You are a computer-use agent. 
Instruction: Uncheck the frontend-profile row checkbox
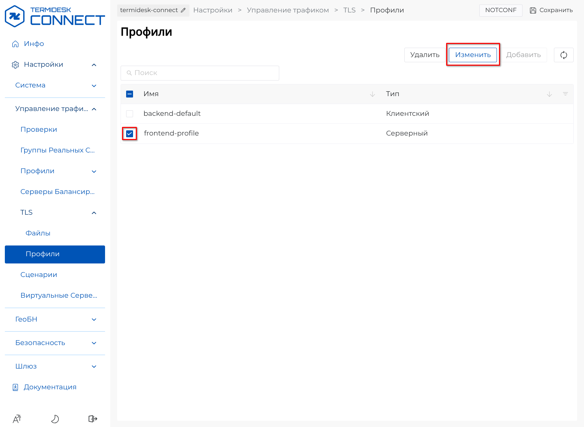(x=130, y=133)
